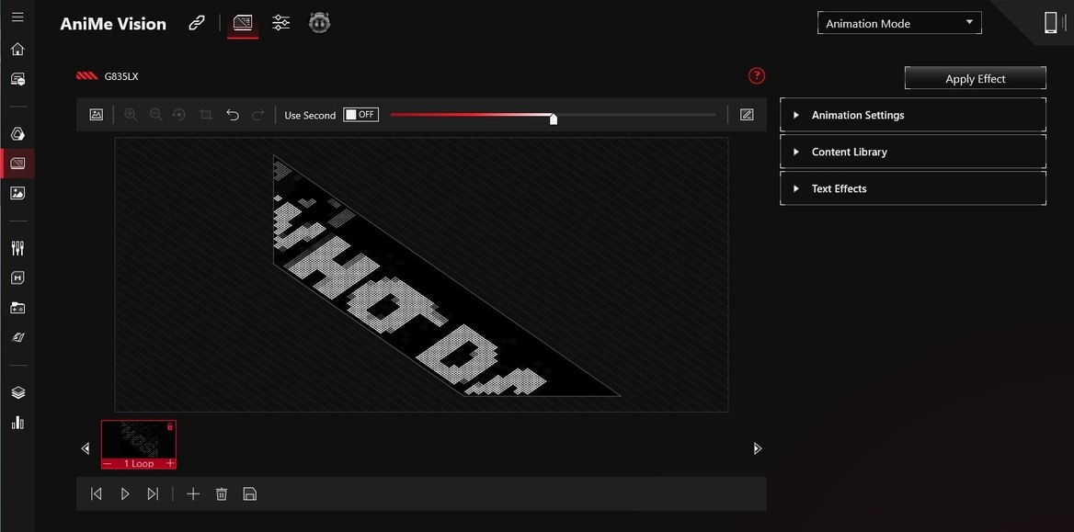The width and height of the screenshot is (1074, 532).
Task: Click the Apply Effect button
Action: point(976,78)
